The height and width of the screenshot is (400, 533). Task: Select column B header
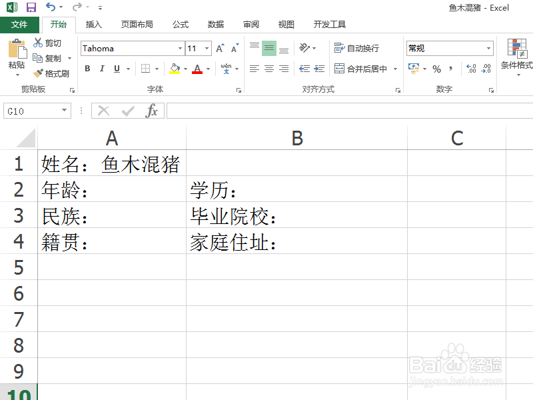pos(296,138)
